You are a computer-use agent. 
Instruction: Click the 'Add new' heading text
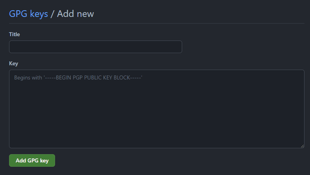click(x=76, y=14)
